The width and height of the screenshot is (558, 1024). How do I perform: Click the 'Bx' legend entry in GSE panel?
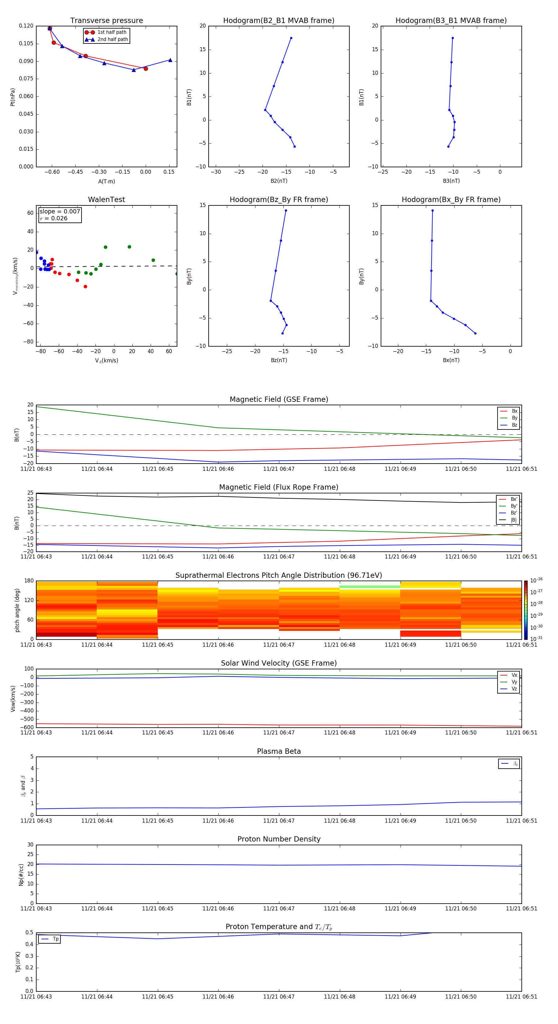point(509,411)
